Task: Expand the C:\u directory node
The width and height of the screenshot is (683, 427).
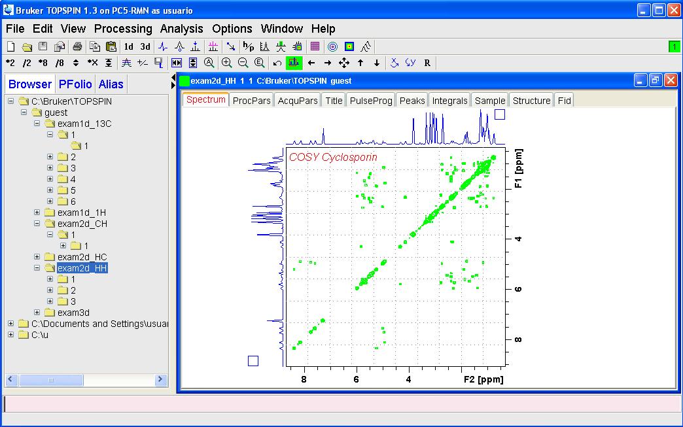Action: (x=11, y=335)
